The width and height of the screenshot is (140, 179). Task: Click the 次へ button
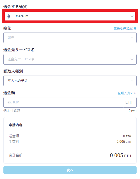click(70, 170)
